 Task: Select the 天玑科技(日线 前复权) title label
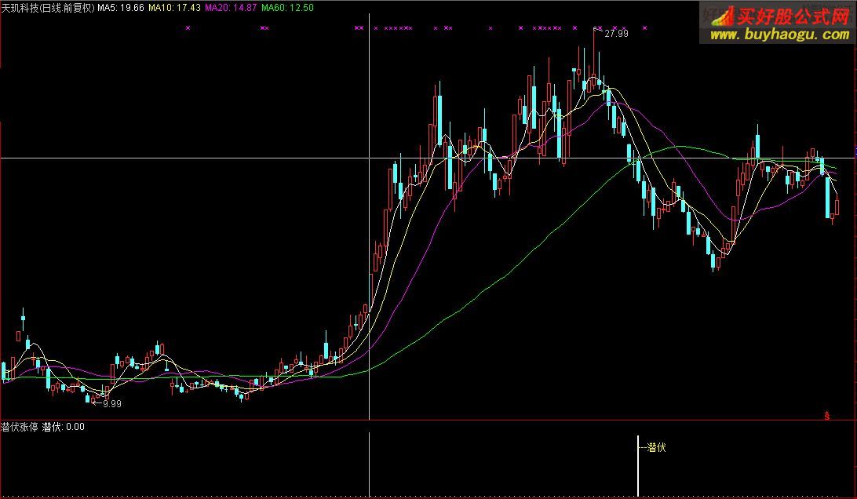point(47,6)
